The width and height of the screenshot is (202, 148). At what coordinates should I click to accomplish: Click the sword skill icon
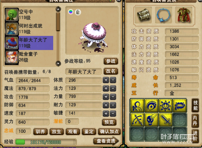pyautogui.click(x=165, y=120)
